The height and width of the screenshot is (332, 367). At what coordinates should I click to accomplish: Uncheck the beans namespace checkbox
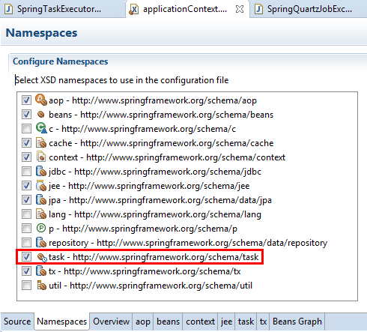point(26,115)
